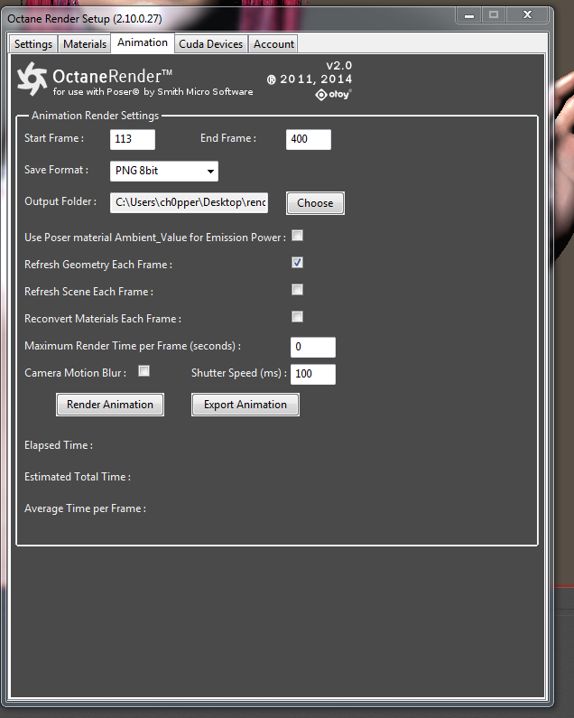
Task: Switch to the Settings tab
Action: point(33,44)
